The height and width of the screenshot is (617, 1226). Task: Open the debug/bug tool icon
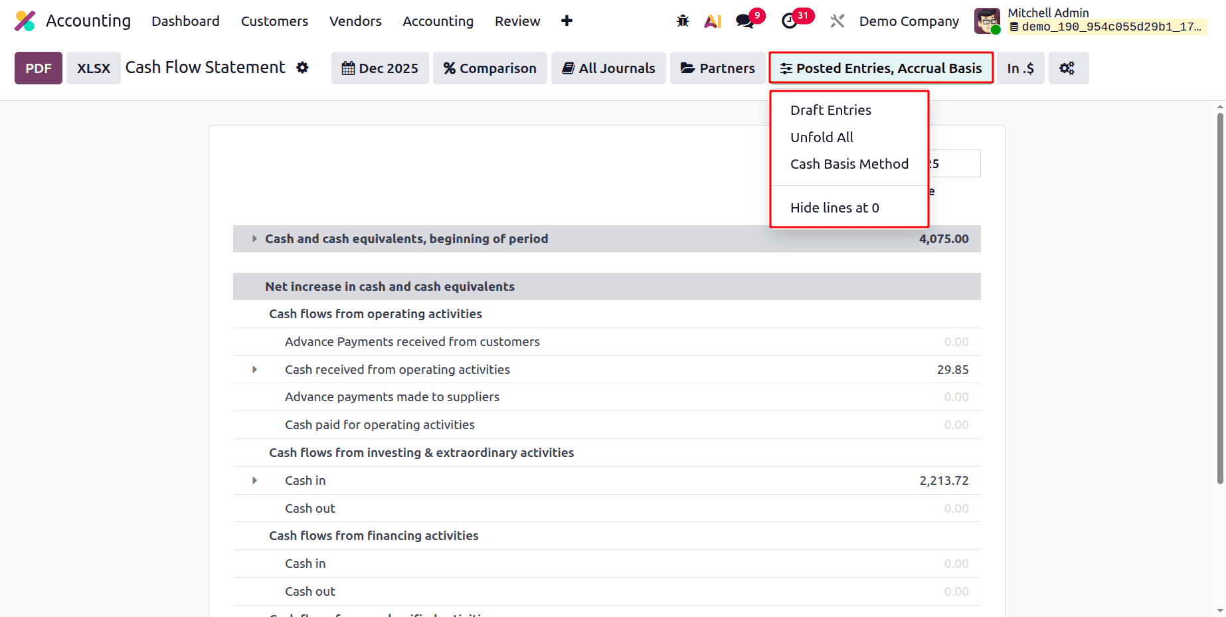click(x=682, y=21)
